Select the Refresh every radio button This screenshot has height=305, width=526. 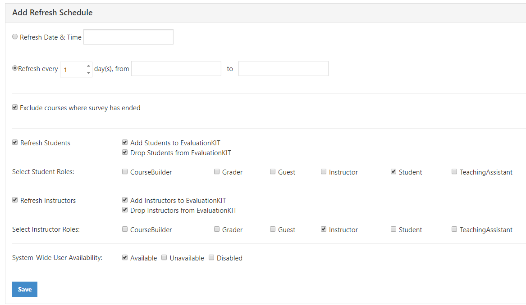point(15,68)
